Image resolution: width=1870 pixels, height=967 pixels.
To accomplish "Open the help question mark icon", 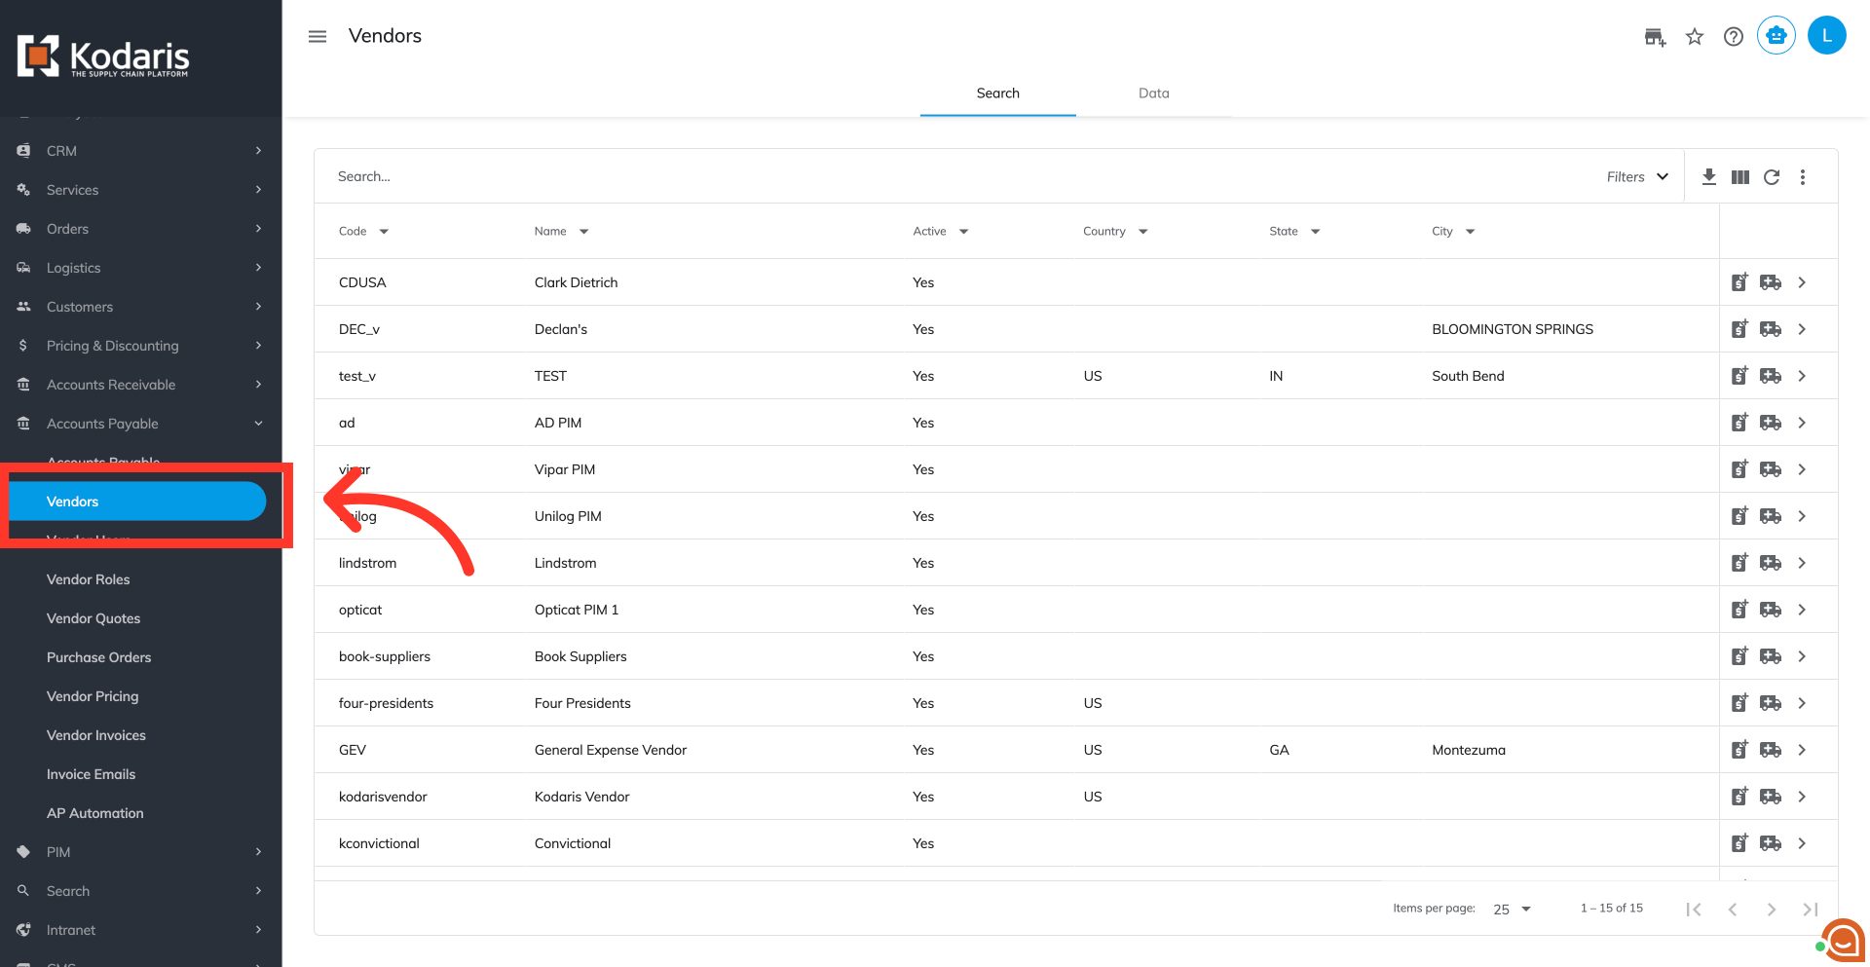I will 1734,37.
